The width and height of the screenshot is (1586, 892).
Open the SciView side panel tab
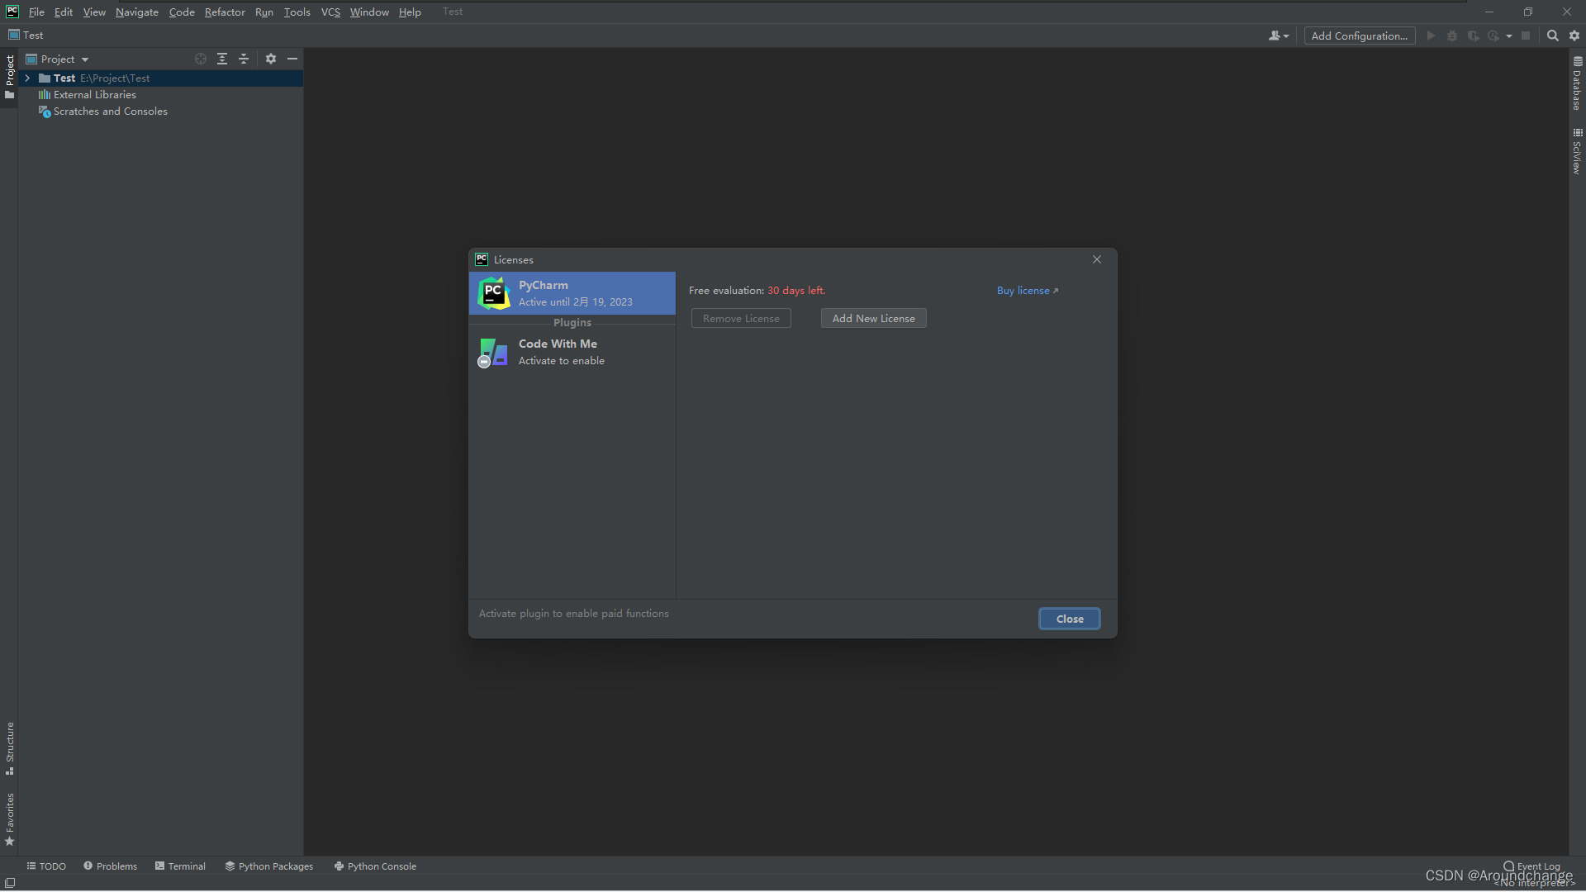click(1577, 151)
